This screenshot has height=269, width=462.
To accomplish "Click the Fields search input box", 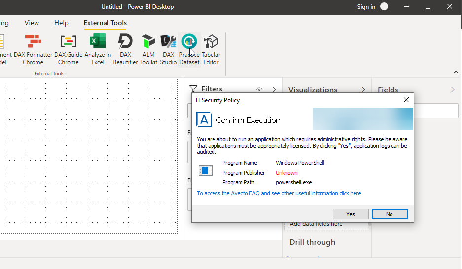I will pyautogui.click(x=436, y=111).
